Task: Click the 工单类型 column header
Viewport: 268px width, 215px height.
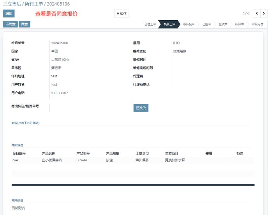Action: click(x=142, y=154)
